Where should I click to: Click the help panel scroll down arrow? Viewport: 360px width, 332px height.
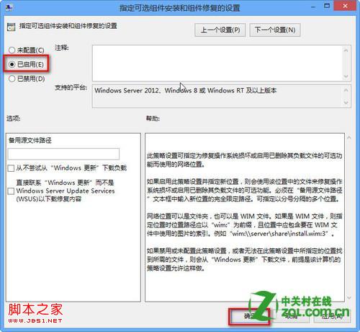click(x=349, y=298)
